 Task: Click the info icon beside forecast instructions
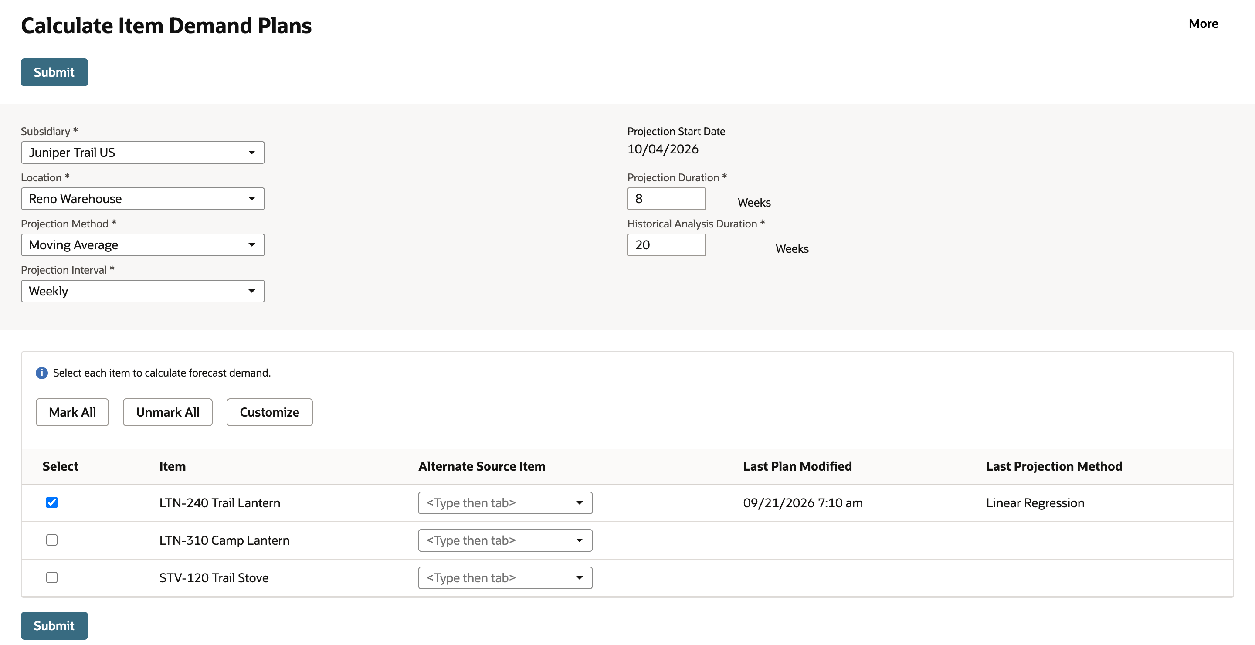coord(42,373)
